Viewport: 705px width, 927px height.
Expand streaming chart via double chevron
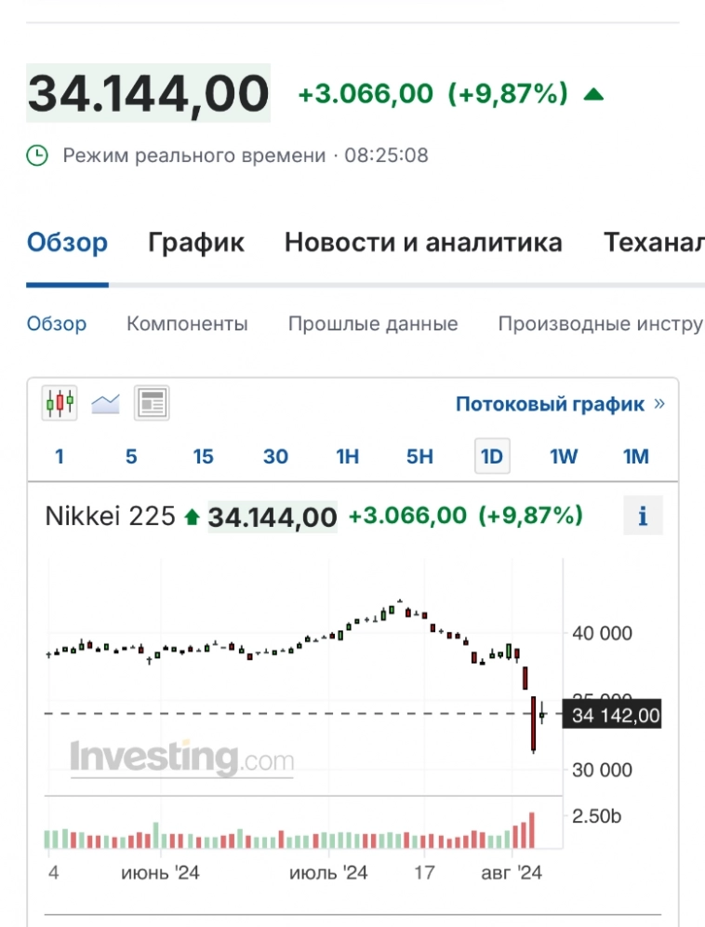pos(659,404)
